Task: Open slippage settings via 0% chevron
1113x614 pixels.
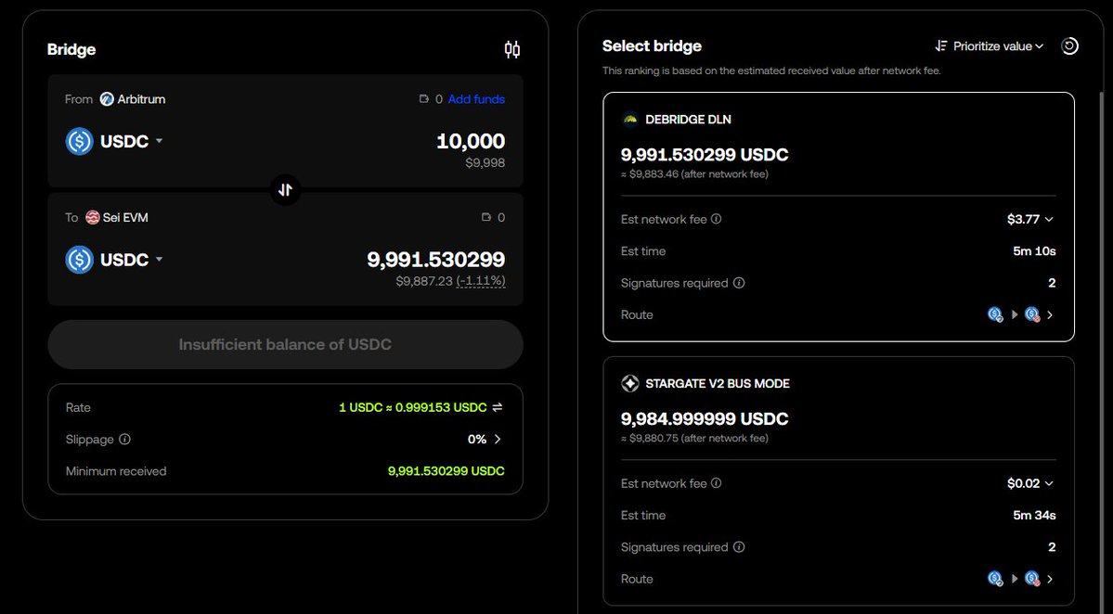Action: (x=498, y=440)
